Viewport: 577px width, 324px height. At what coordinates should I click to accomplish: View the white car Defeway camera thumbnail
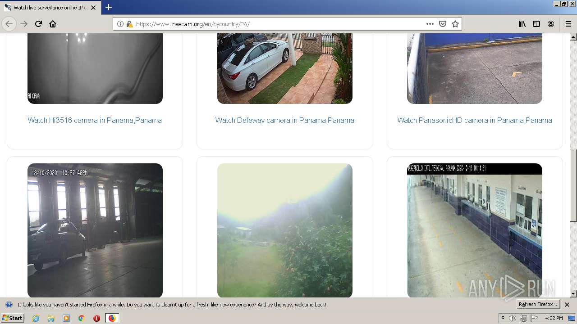285,68
